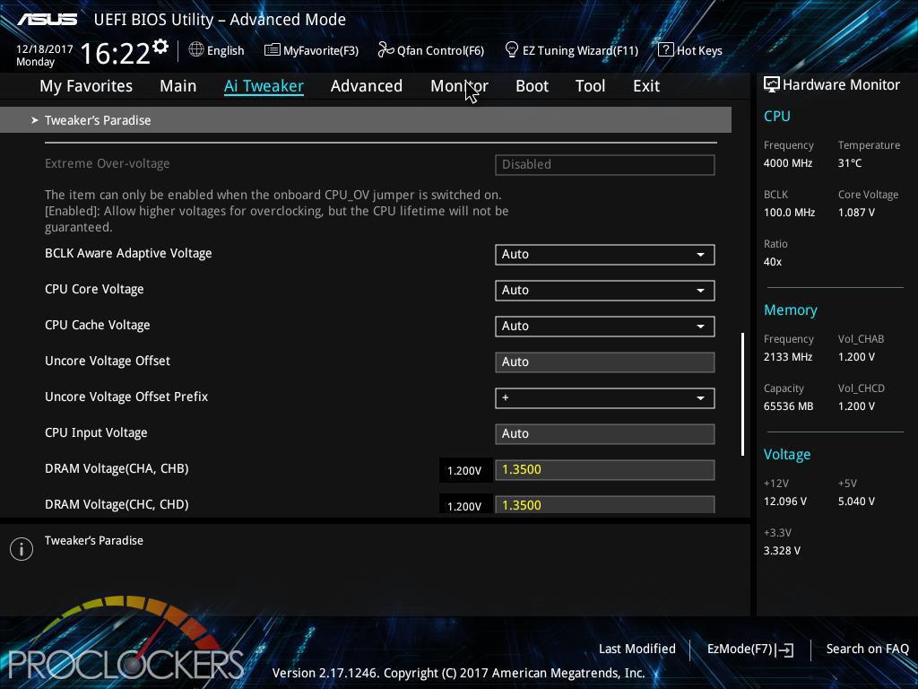
Task: Click the Qfan Control fan icon
Action: [385, 50]
